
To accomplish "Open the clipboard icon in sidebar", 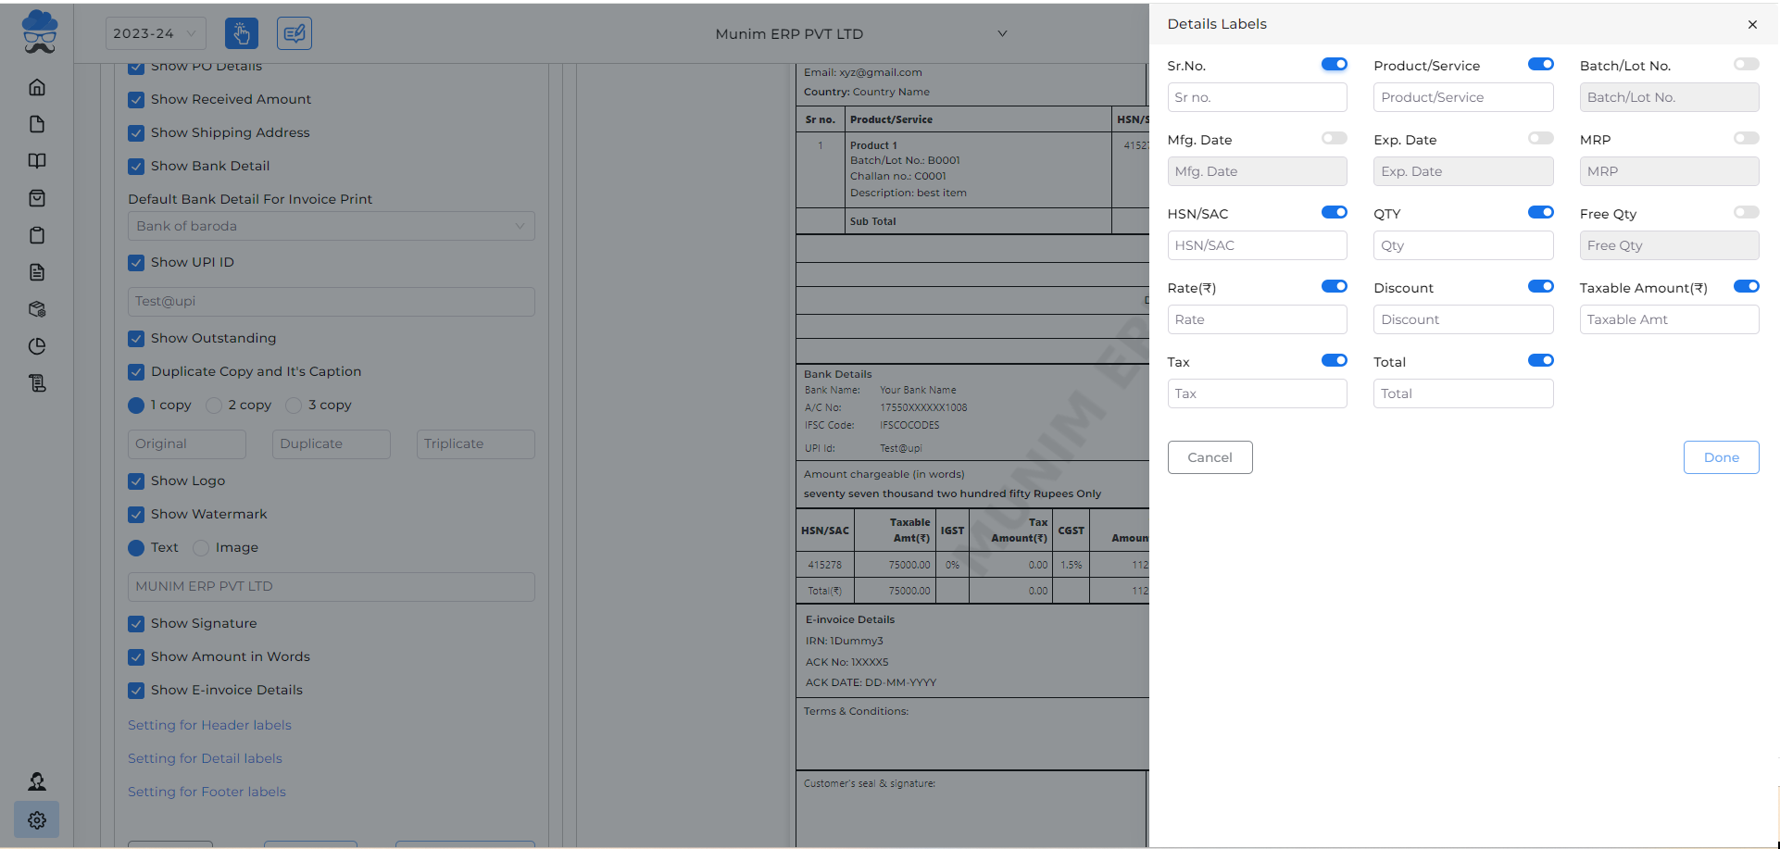I will (37, 235).
